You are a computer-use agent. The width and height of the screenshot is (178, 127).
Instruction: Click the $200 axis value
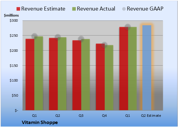(x=14, y=51)
